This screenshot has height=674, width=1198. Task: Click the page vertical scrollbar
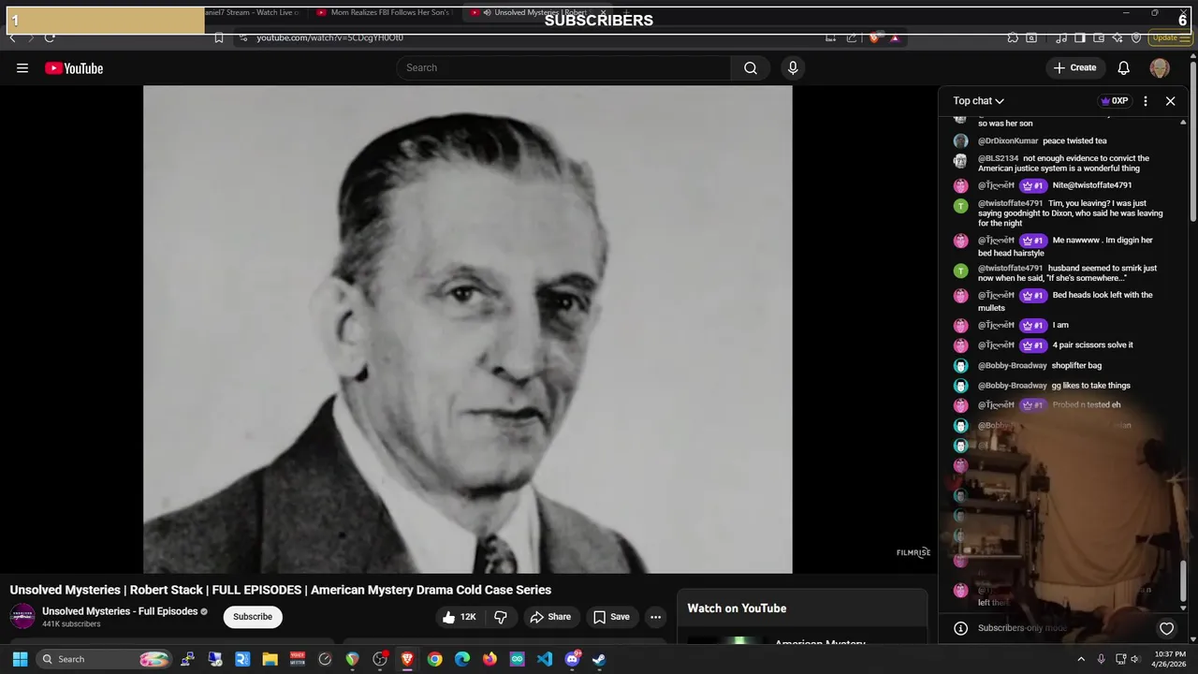1193,140
